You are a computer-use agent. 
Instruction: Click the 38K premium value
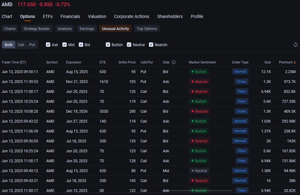tap(292, 181)
